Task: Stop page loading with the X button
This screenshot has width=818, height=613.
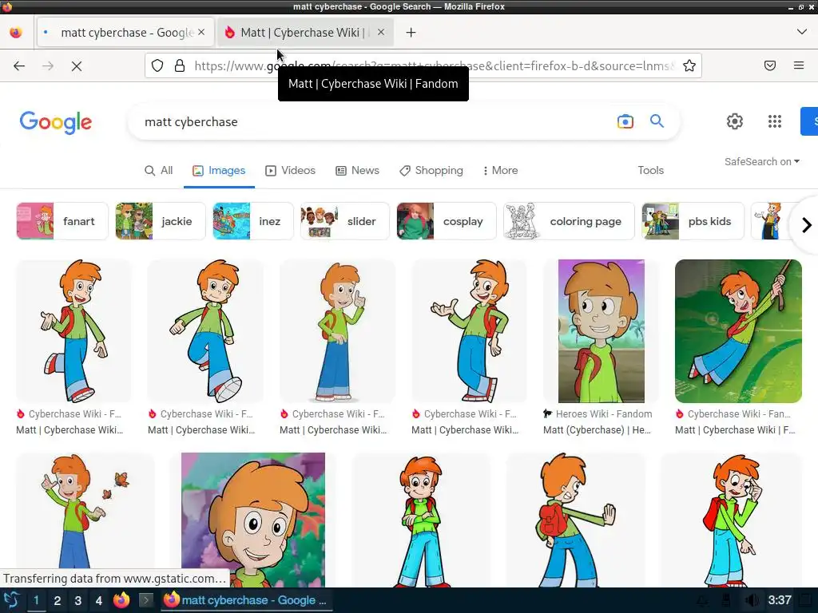Action: [x=77, y=65]
